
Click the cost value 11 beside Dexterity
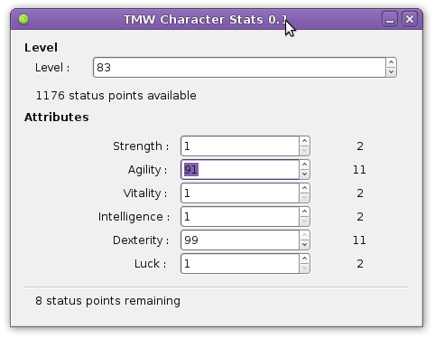click(x=359, y=240)
